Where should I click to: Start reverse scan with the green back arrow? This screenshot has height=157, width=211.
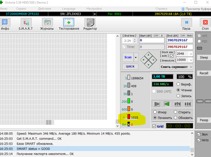[x=167, y=104]
